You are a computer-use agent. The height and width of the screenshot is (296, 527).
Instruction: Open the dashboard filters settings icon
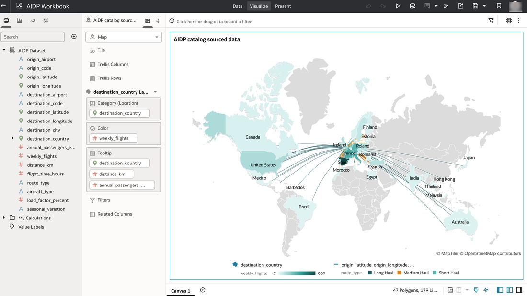508,21
